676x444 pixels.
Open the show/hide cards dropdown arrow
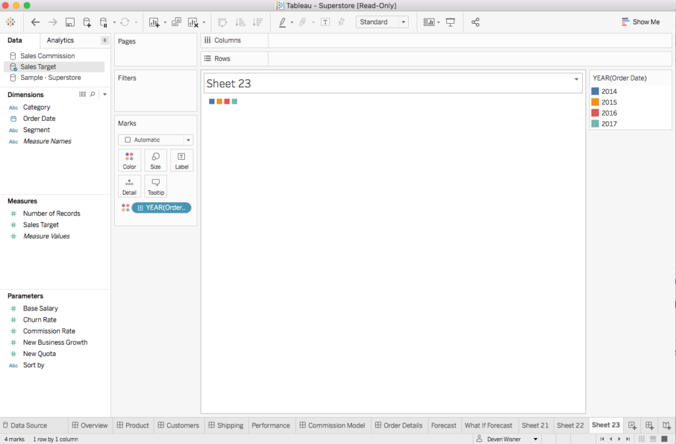pos(438,22)
